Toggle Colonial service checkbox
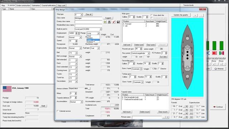The height and width of the screenshot is (129, 229). (58, 111)
